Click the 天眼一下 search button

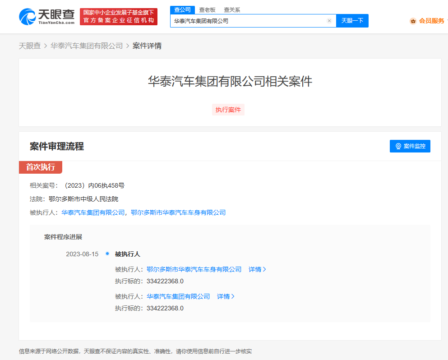(352, 21)
